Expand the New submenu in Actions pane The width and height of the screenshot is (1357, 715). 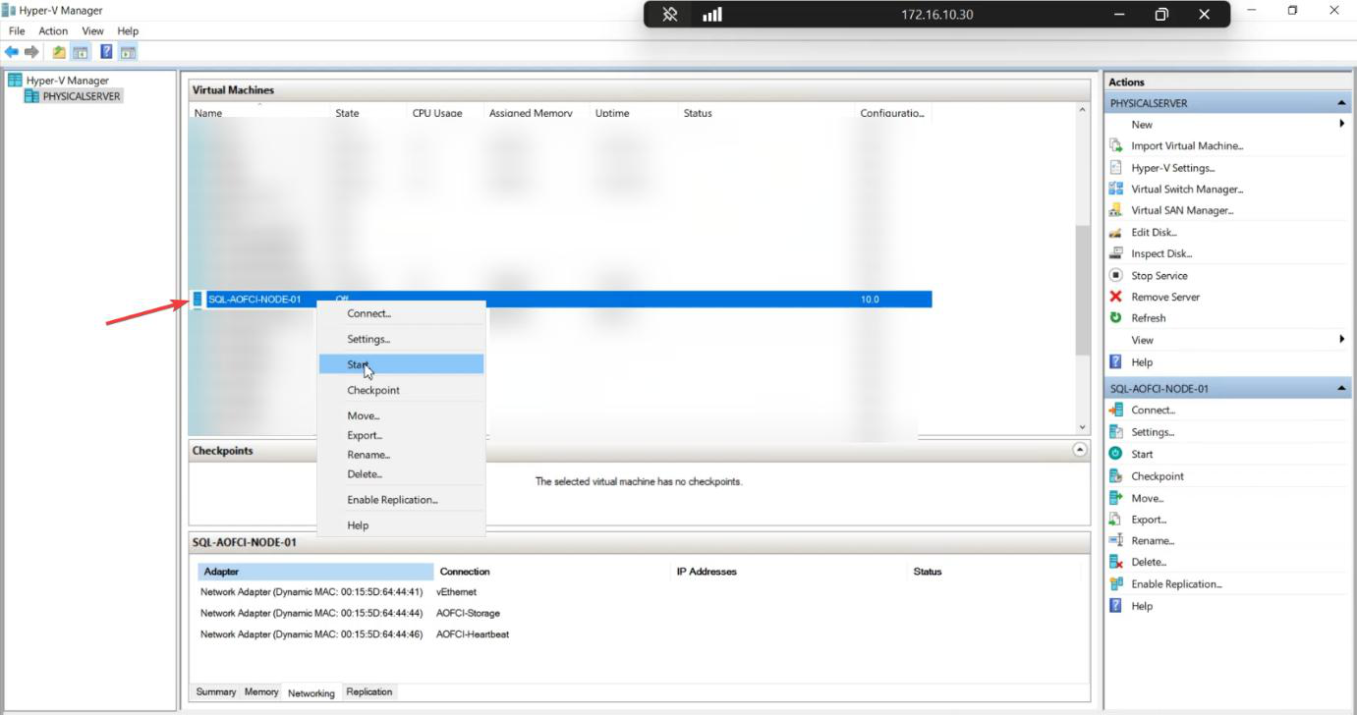1342,124
